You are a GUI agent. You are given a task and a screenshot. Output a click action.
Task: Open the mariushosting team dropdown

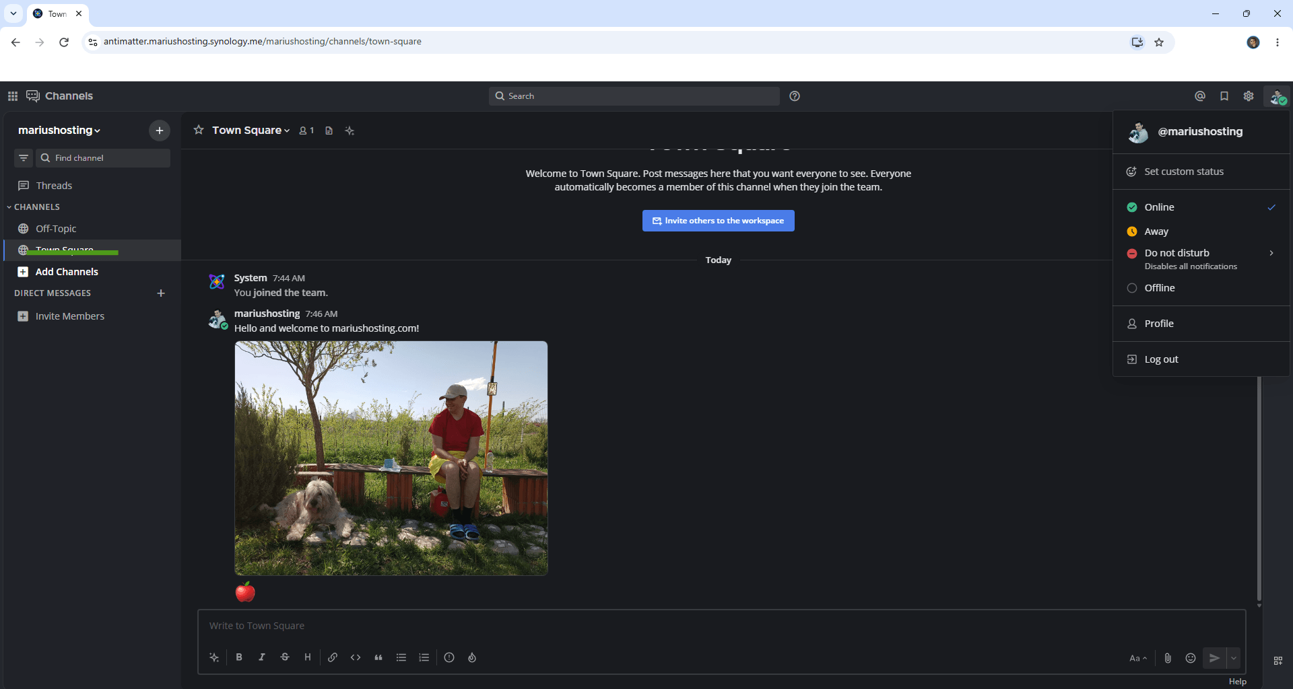click(59, 131)
